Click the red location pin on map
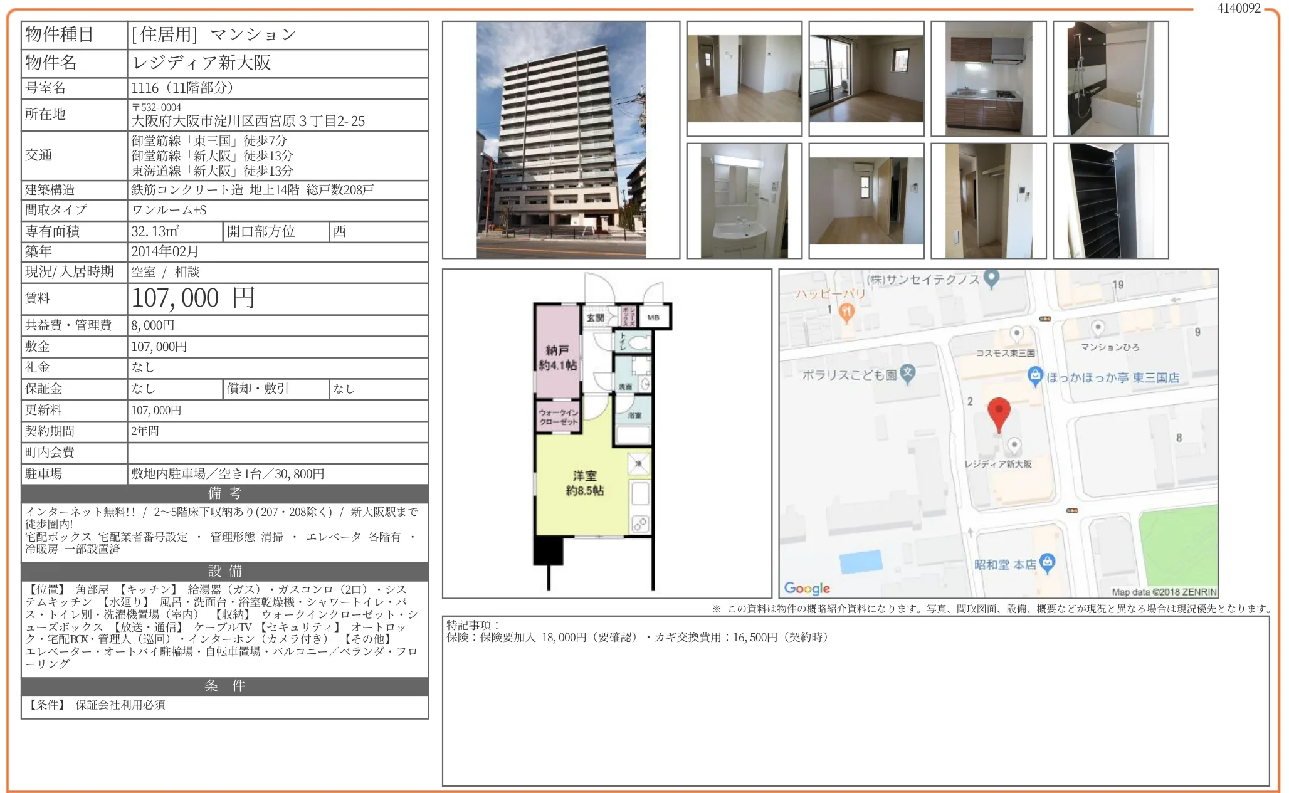 [x=998, y=412]
